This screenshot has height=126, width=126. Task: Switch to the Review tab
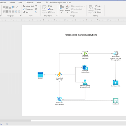click(12, 3)
